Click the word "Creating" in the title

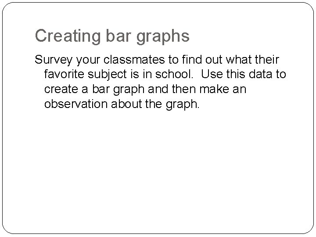[68, 36]
